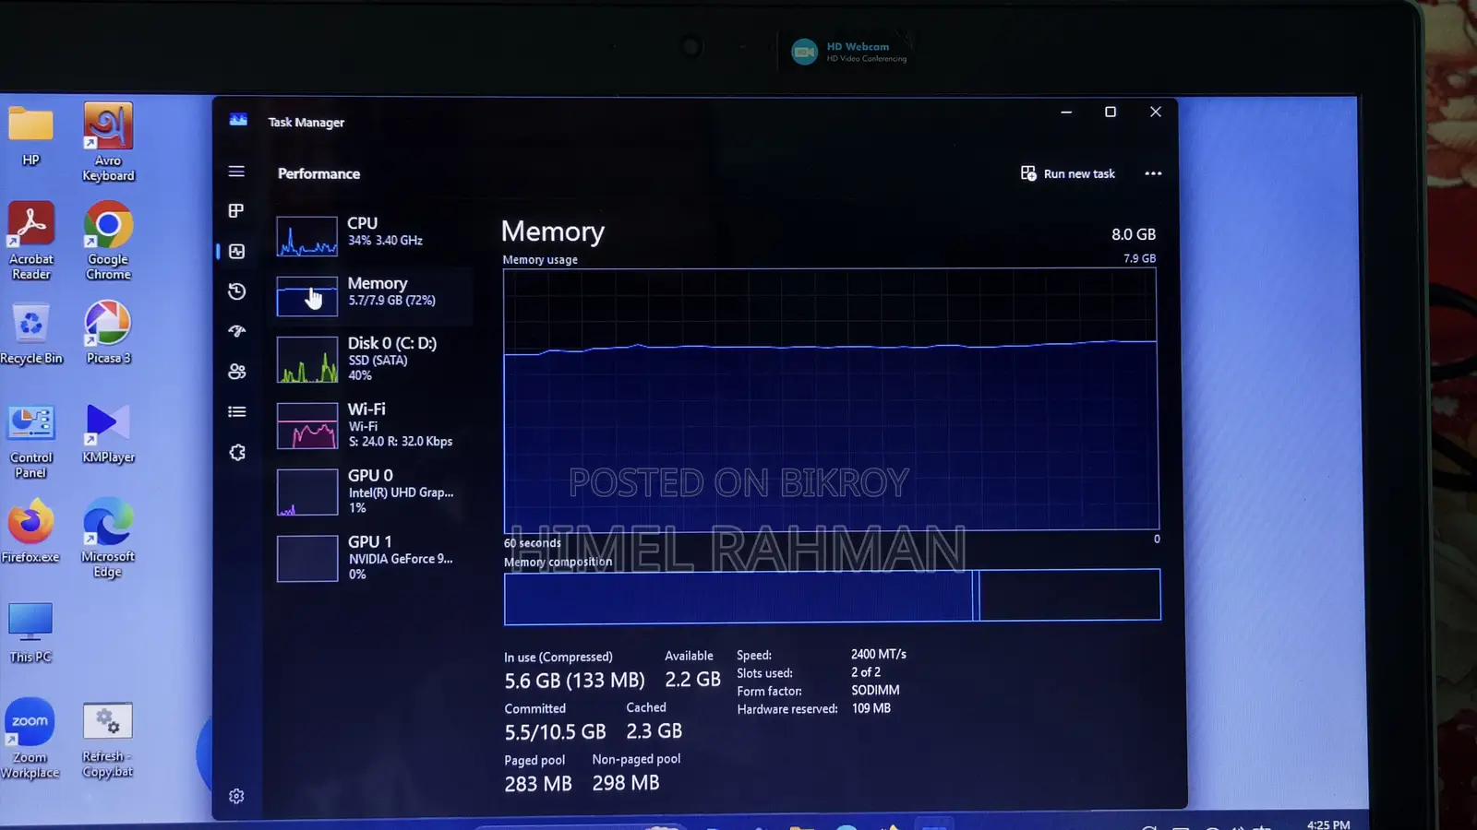Select the Wi-Fi performance entry
This screenshot has width=1477, height=830.
click(x=373, y=425)
